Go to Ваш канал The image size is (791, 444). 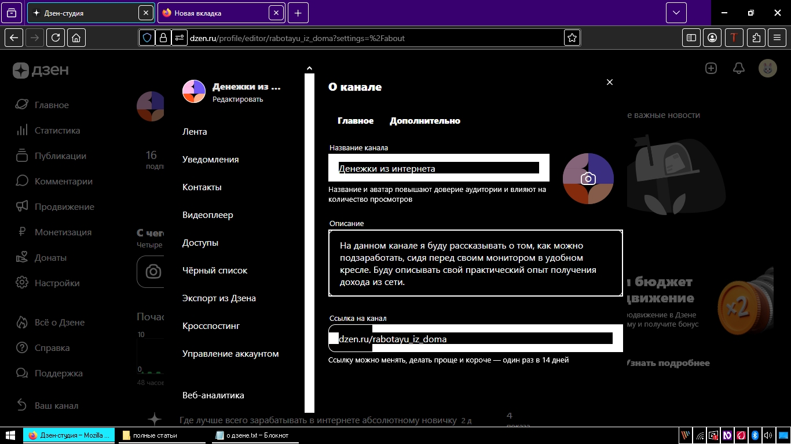[47, 406]
